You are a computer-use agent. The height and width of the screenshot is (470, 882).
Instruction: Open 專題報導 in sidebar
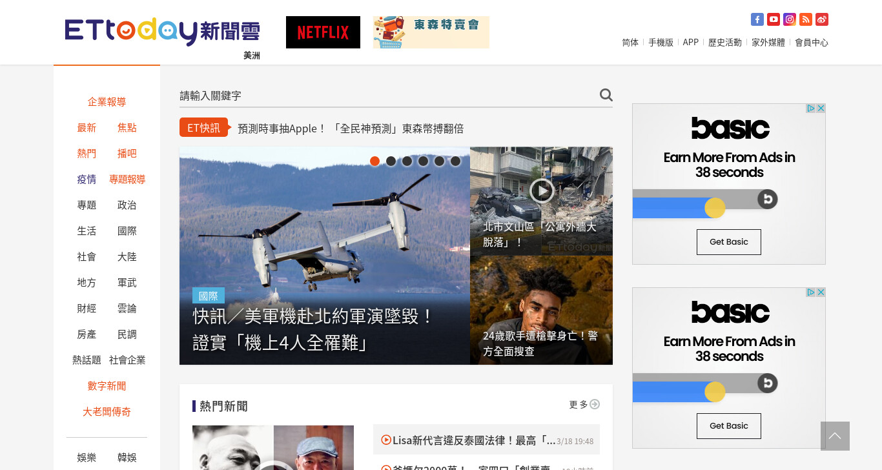coord(127,179)
